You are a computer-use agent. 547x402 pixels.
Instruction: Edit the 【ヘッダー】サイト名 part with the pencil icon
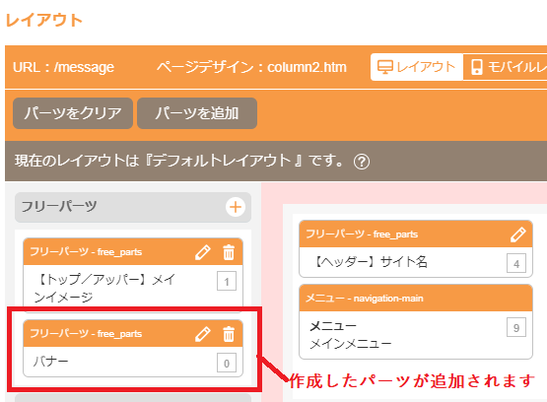tap(518, 234)
